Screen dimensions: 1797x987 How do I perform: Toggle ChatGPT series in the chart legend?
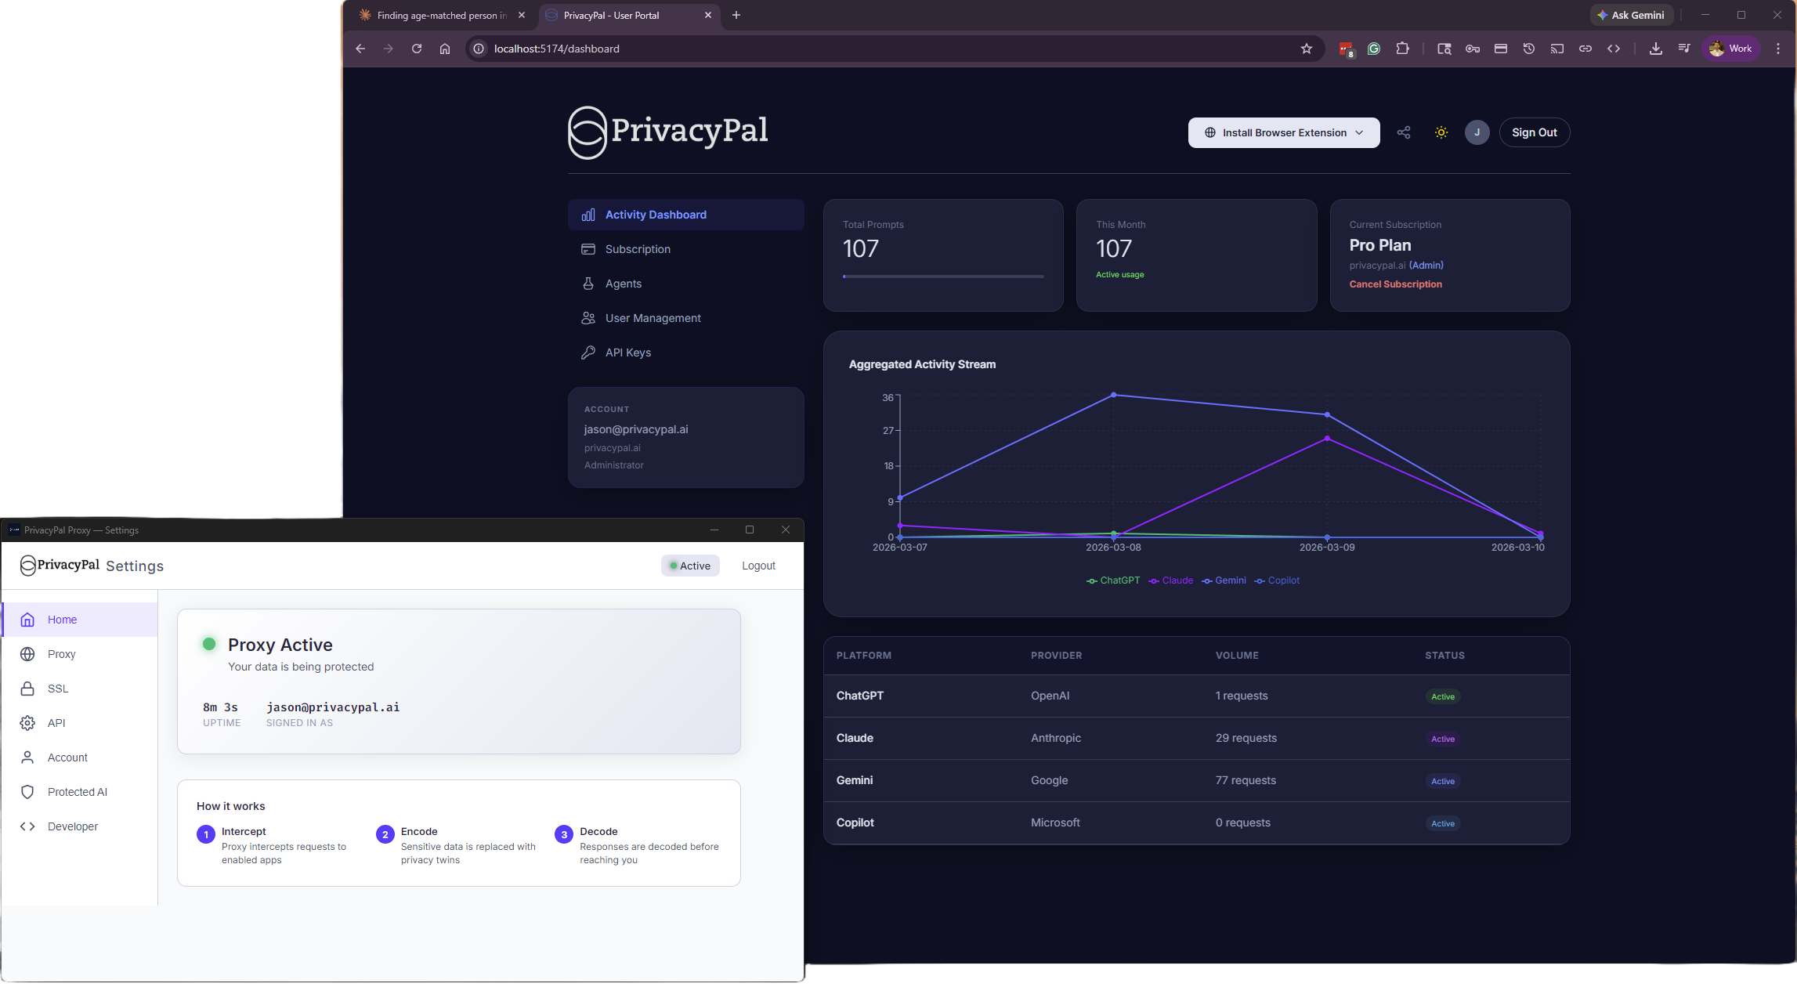click(x=1113, y=580)
